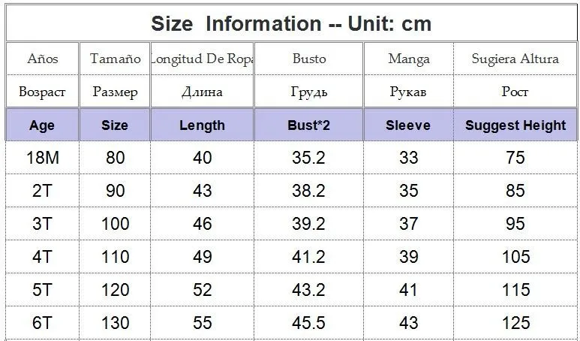Click the 18M age cell
Viewport: 580px width, 341px height.
pos(42,158)
